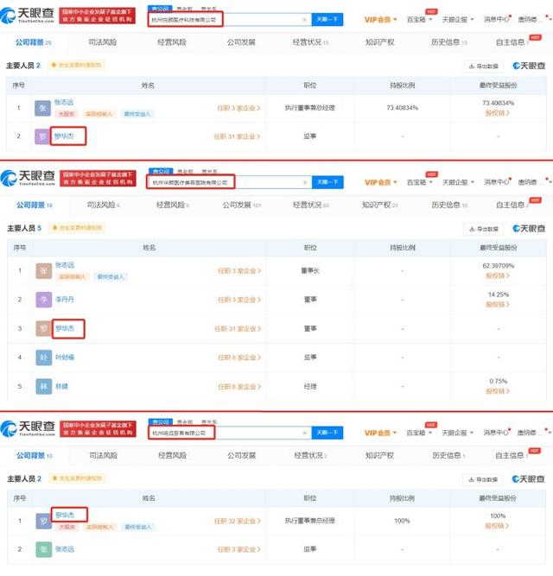Click the 最终受益人 tag under 张志远 in middle screenshot
The width and height of the screenshot is (553, 576).
pos(111,276)
